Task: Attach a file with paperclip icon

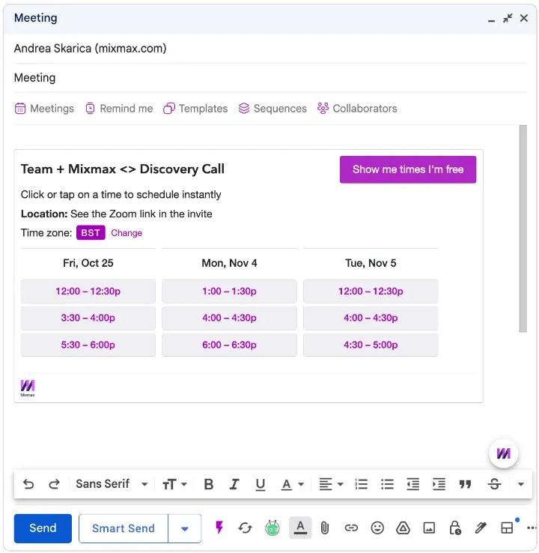Action: coord(324,528)
